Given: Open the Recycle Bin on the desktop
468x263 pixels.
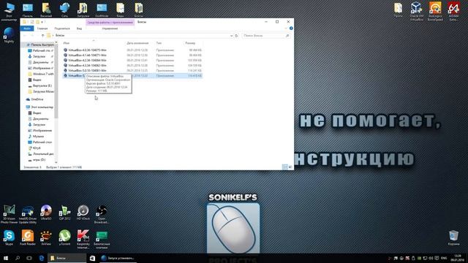Looking at the screenshot, I should tap(453, 237).
